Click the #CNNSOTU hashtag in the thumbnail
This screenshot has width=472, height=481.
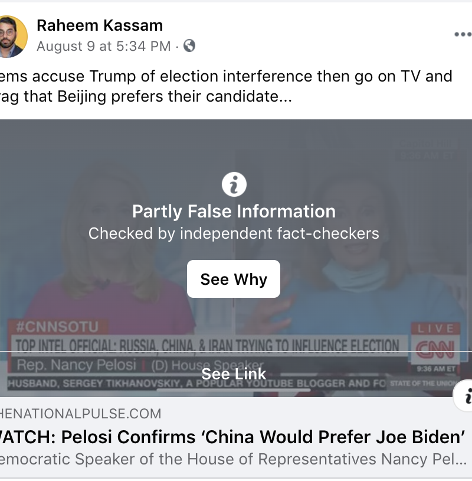pos(57,327)
